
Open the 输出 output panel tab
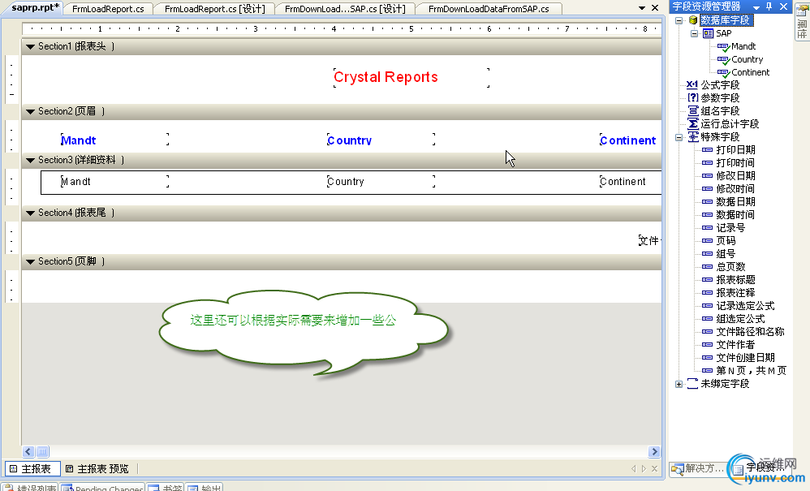coord(205,488)
